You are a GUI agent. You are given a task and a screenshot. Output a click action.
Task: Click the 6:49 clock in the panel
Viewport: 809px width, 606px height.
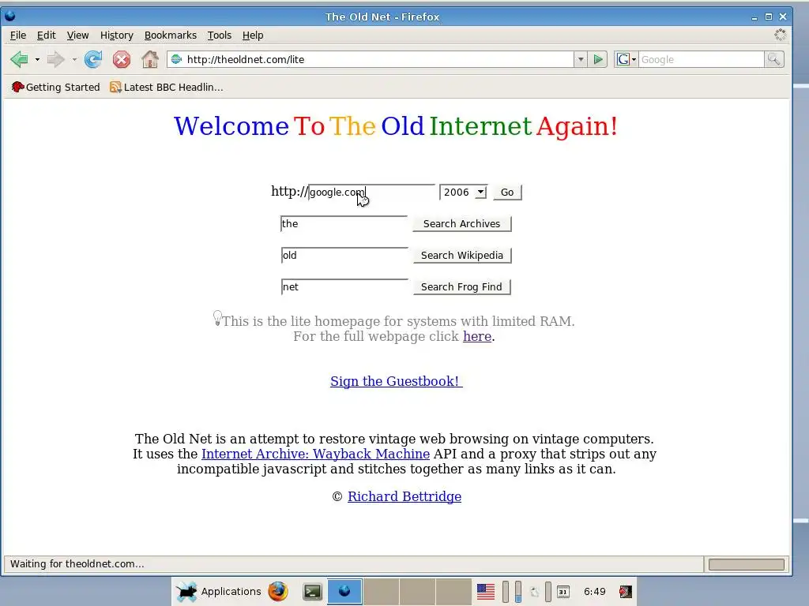(x=594, y=592)
